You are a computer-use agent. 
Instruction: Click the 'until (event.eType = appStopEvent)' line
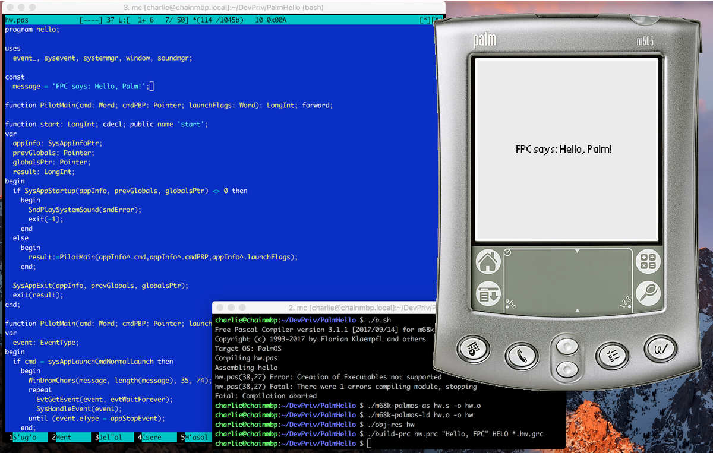pos(96,419)
